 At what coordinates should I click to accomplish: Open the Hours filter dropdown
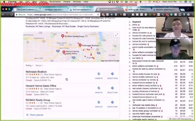[x=39, y=65]
